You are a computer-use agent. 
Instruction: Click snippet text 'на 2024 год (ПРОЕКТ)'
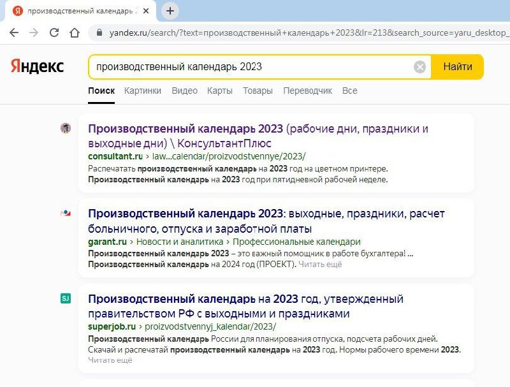254,265
